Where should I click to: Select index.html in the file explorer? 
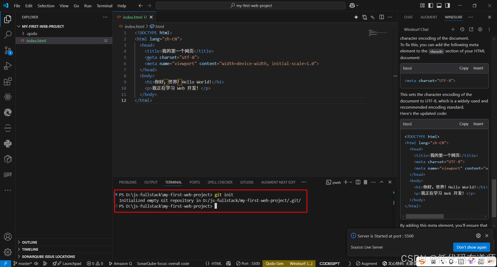tap(64, 41)
